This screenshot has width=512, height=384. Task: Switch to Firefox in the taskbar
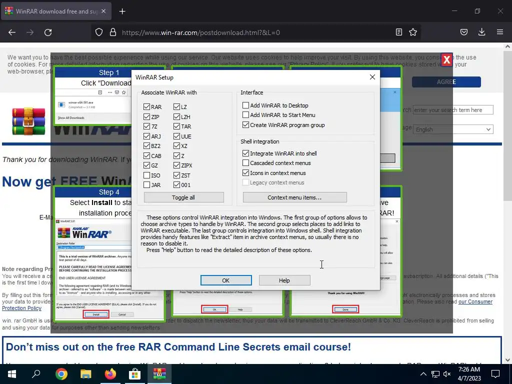tap(110, 374)
